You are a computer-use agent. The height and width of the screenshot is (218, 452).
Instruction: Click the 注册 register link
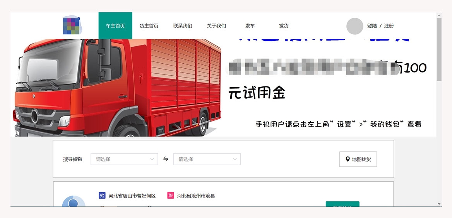[x=389, y=25]
